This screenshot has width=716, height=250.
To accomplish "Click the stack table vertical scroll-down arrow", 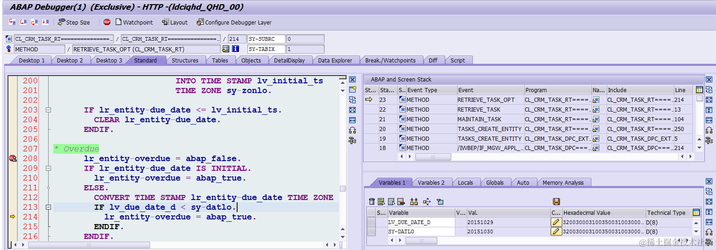I will point(699,148).
